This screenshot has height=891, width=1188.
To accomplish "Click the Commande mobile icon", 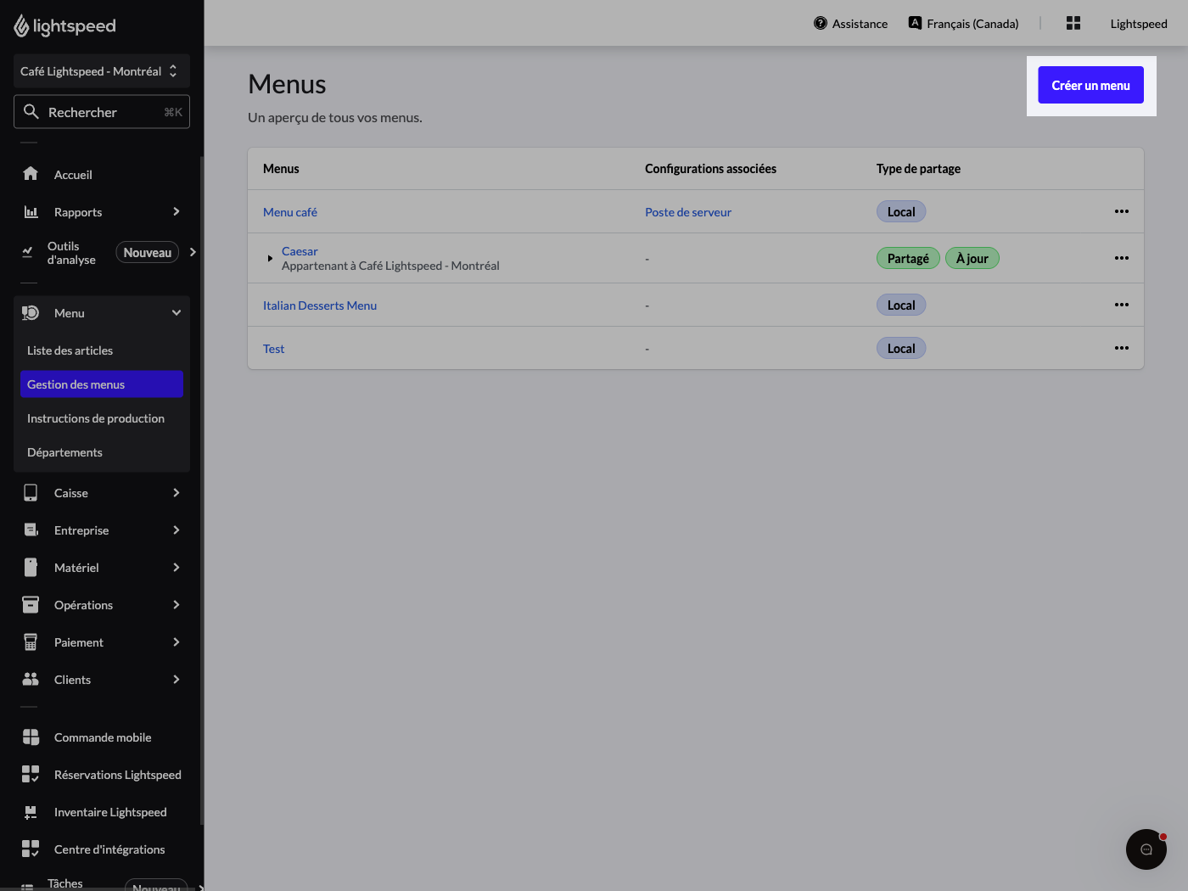I will [x=31, y=737].
